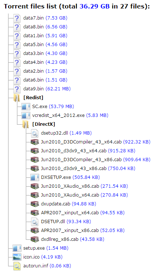Select the SC.exe file name
This screenshot has width=164, height=277.
[x=40, y=106]
